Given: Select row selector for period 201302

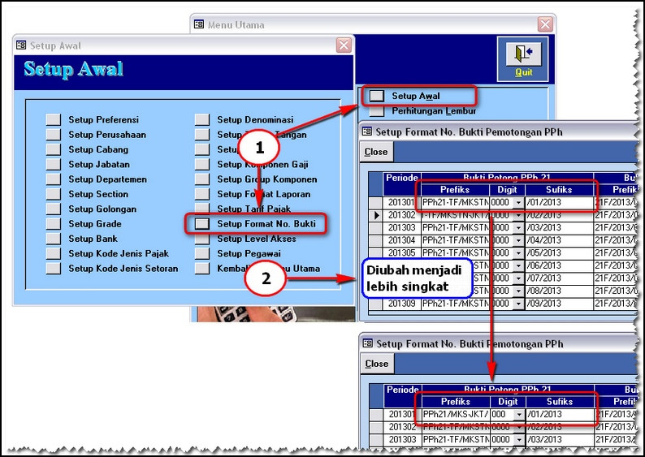Looking at the screenshot, I should 375,215.
